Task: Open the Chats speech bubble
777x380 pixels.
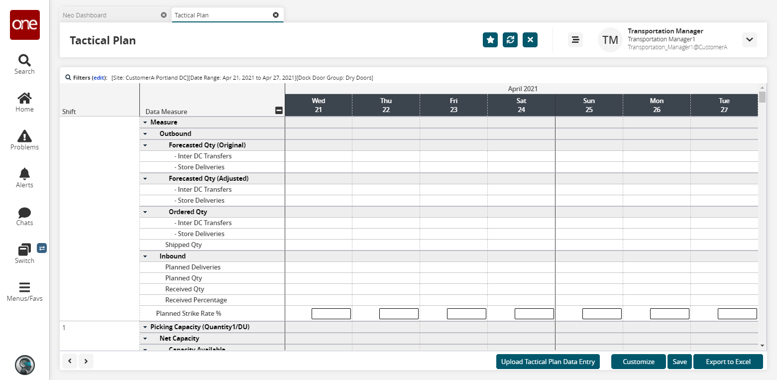Action: (24, 213)
